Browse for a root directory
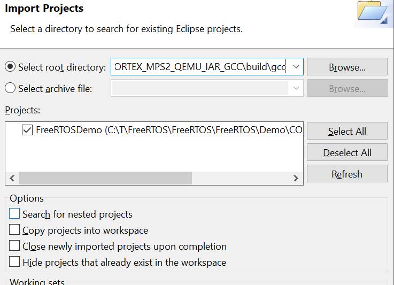 tap(347, 67)
